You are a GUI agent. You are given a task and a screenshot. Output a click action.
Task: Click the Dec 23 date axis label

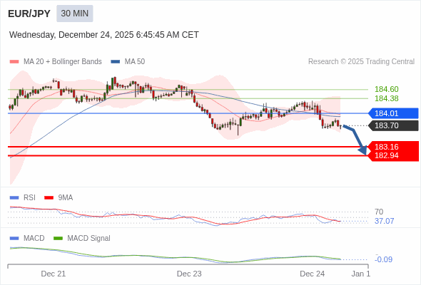pos(189,274)
